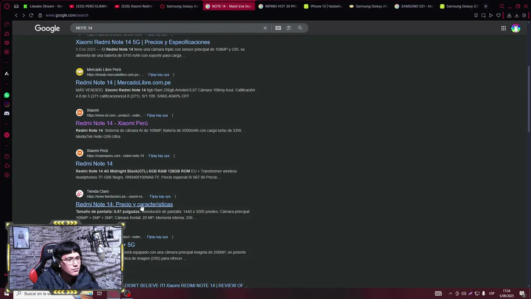This screenshot has height=299, width=531.
Task: Clear the Google search box text
Action: 265,28
